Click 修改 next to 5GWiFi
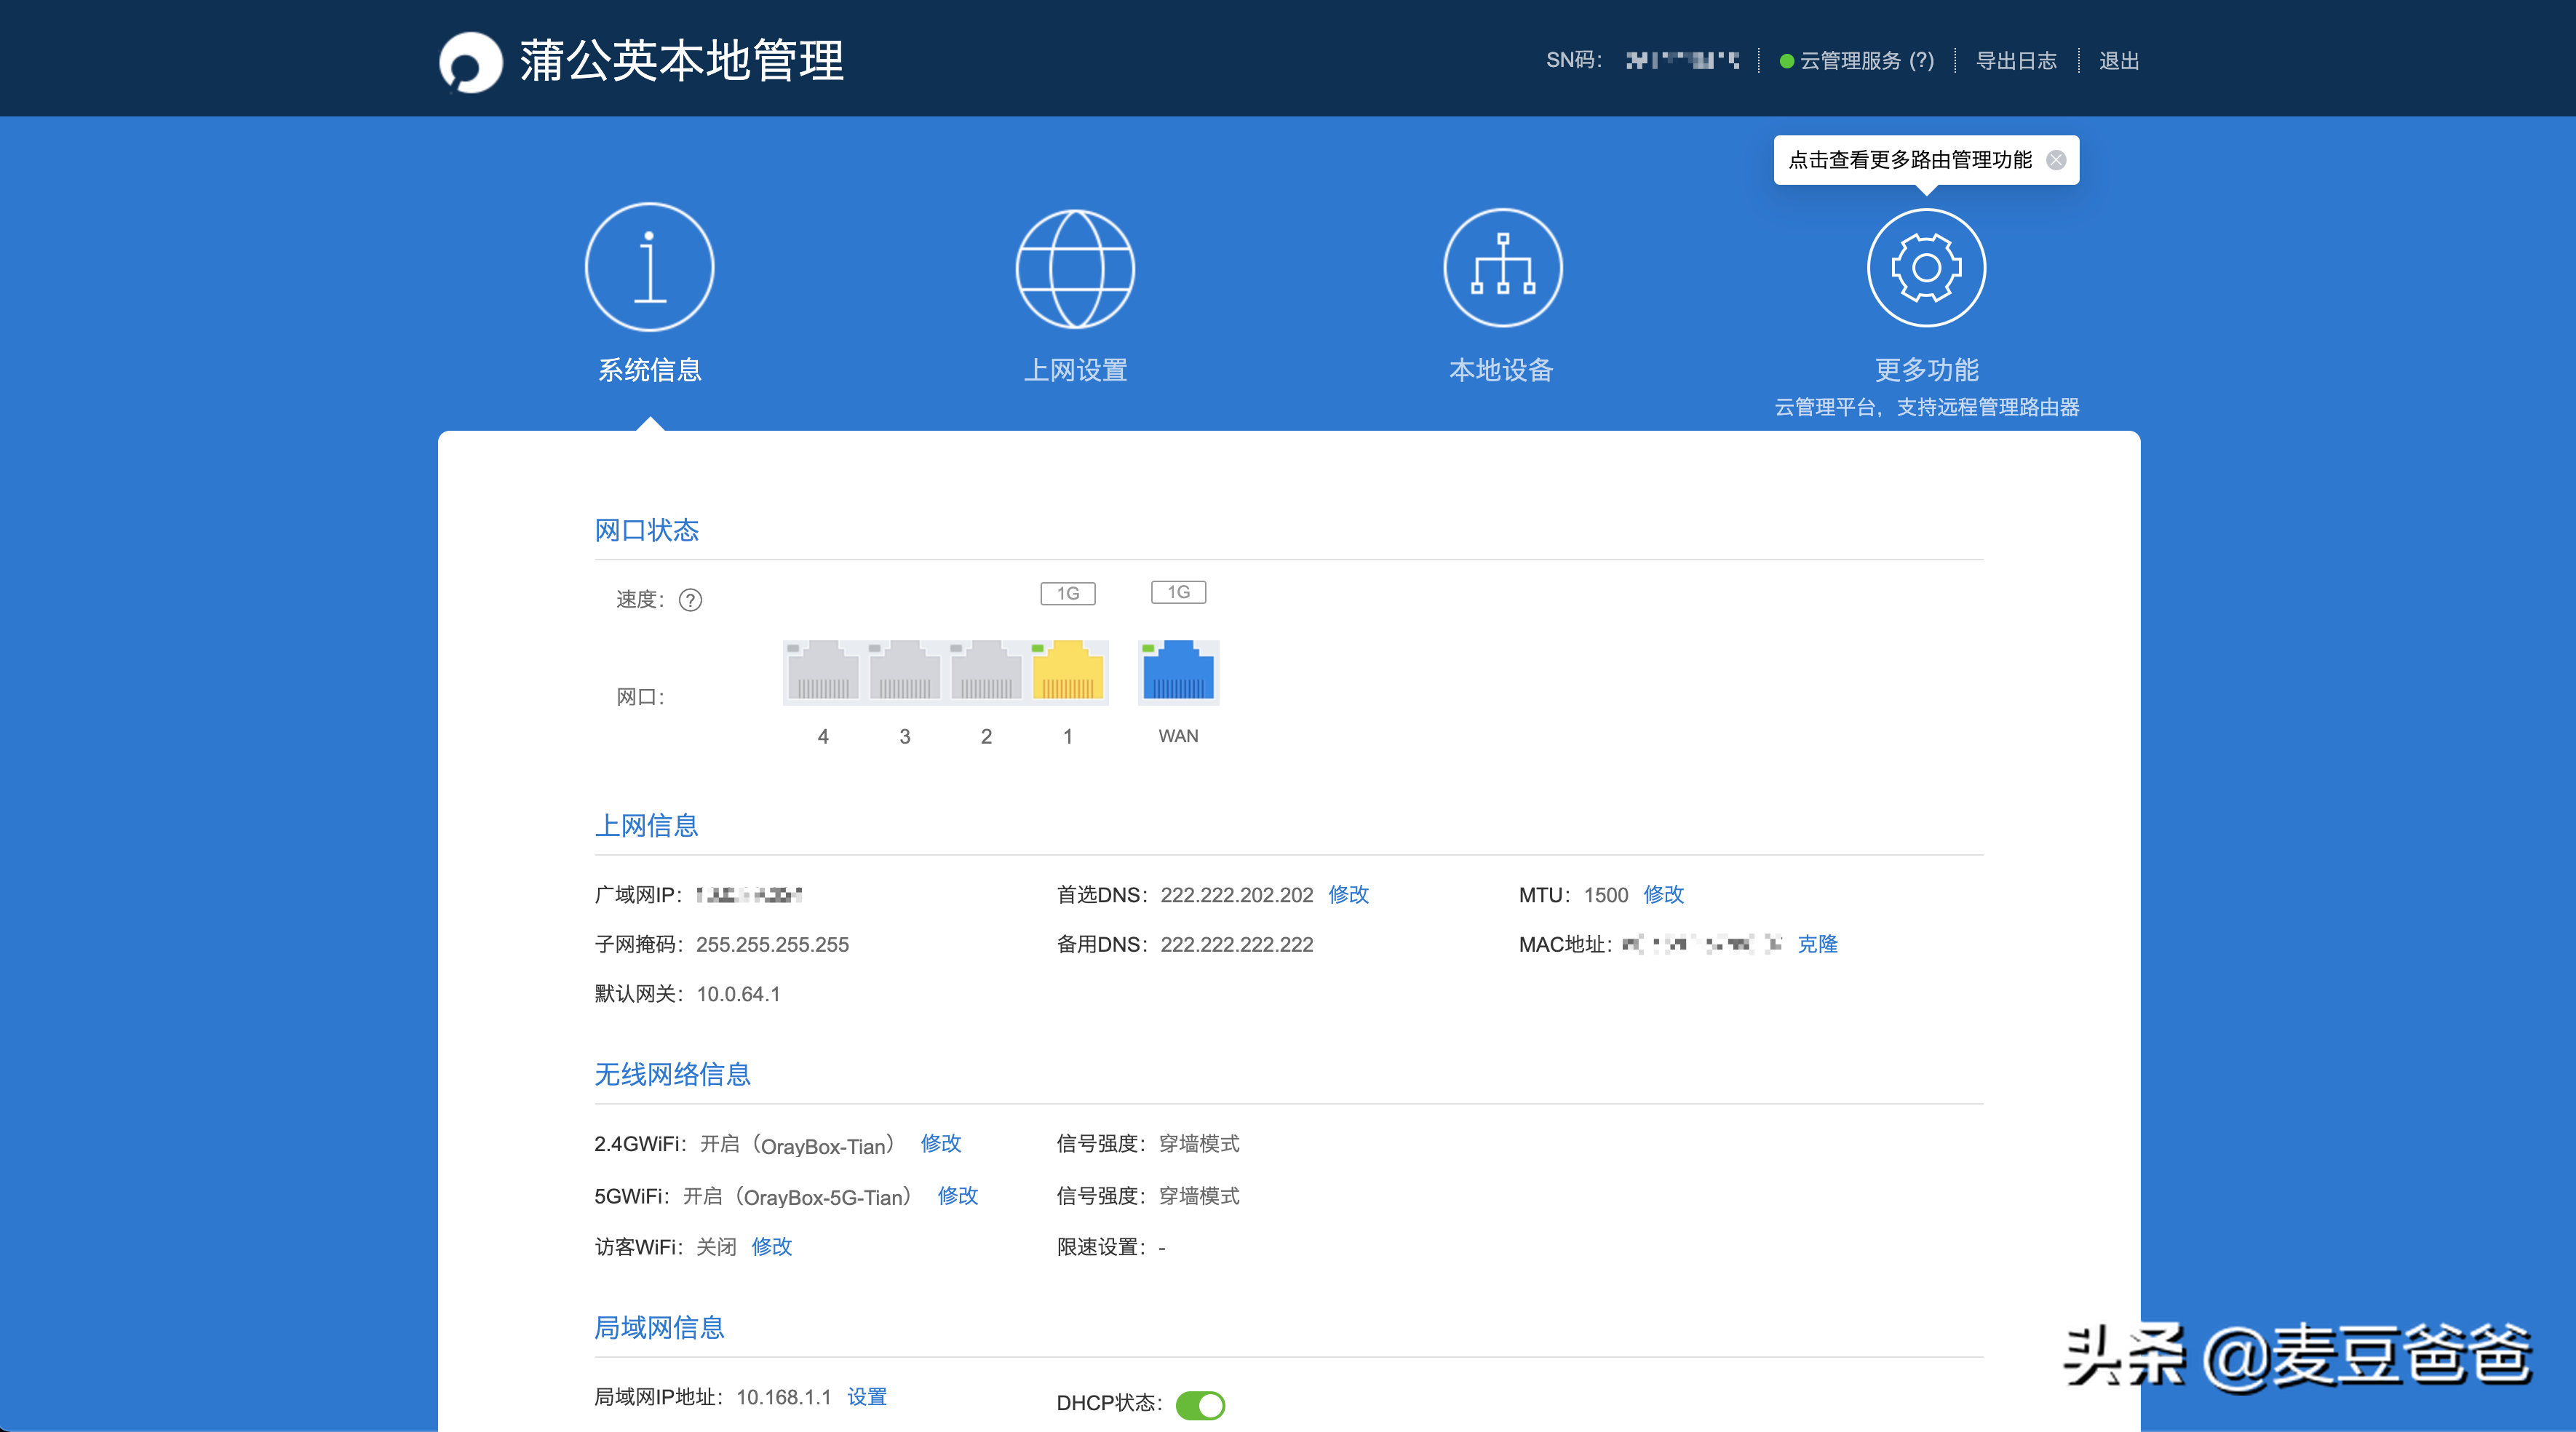 (x=957, y=1196)
